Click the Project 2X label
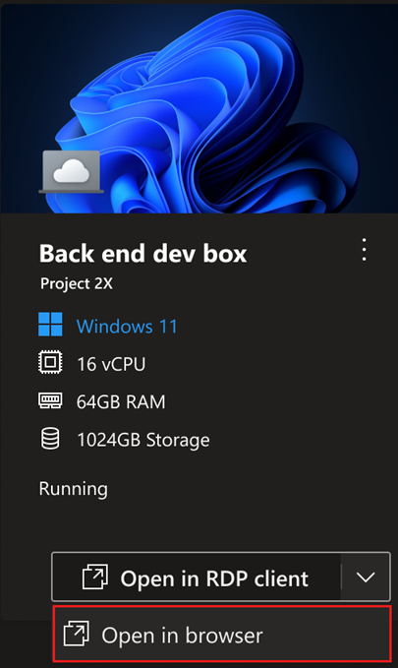Image resolution: width=398 pixels, height=668 pixels. pyautogui.click(x=77, y=283)
